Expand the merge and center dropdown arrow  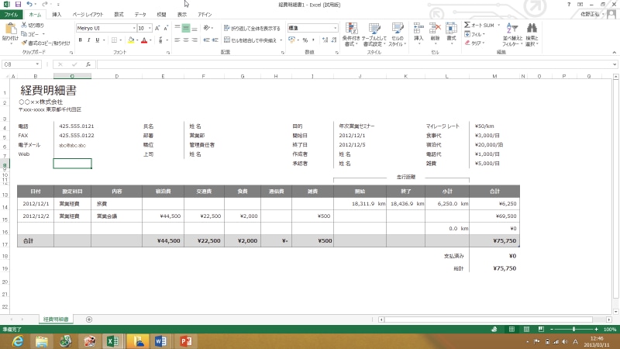281,40
